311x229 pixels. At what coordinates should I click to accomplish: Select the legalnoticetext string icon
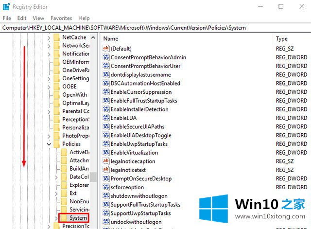(x=106, y=170)
